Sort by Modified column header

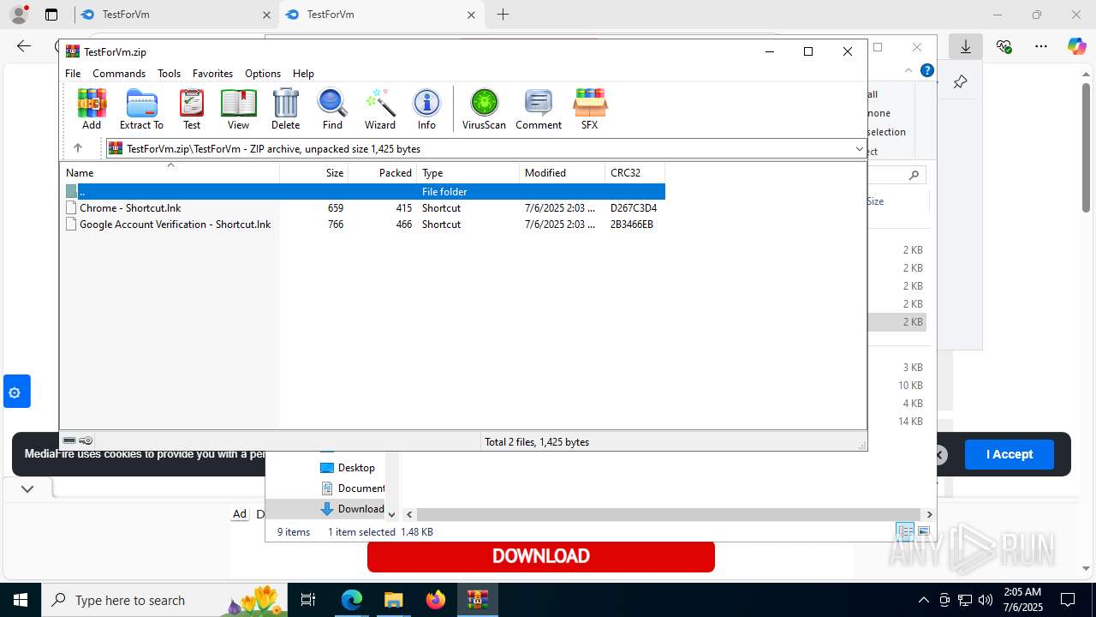point(562,173)
